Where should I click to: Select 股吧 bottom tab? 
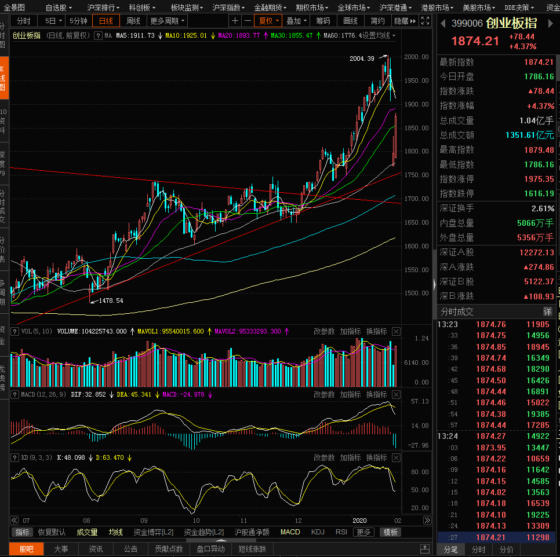[x=27, y=549]
